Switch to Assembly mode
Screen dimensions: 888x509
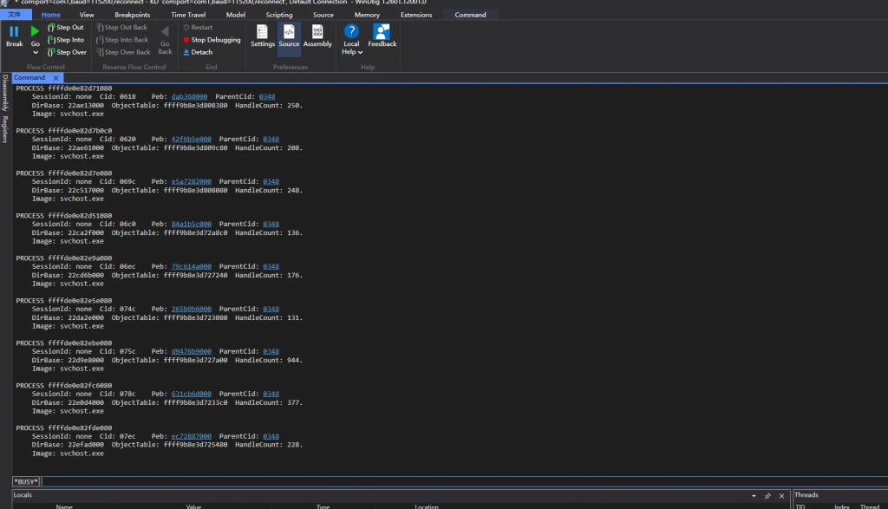pyautogui.click(x=317, y=36)
